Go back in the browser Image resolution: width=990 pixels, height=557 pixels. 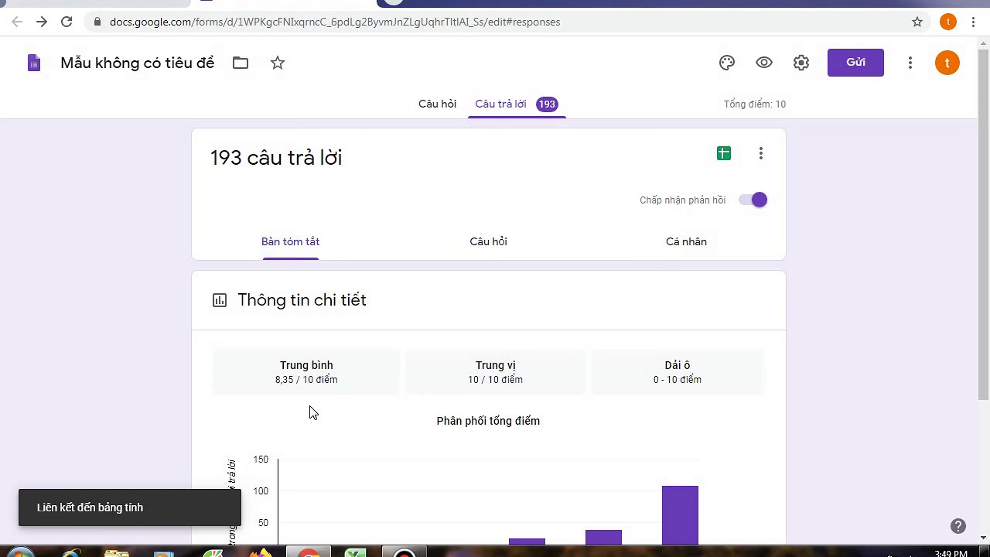[x=17, y=22]
